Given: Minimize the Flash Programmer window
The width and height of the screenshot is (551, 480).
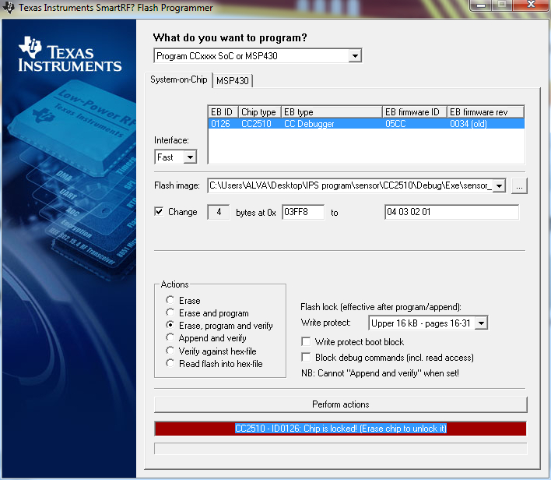Looking at the screenshot, I should (481, 5).
